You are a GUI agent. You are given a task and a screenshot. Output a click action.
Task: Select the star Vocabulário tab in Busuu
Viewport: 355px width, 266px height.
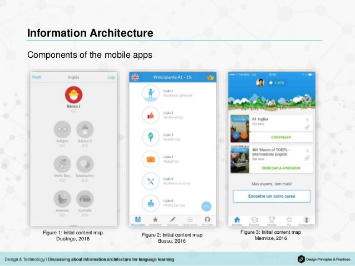coord(155,221)
